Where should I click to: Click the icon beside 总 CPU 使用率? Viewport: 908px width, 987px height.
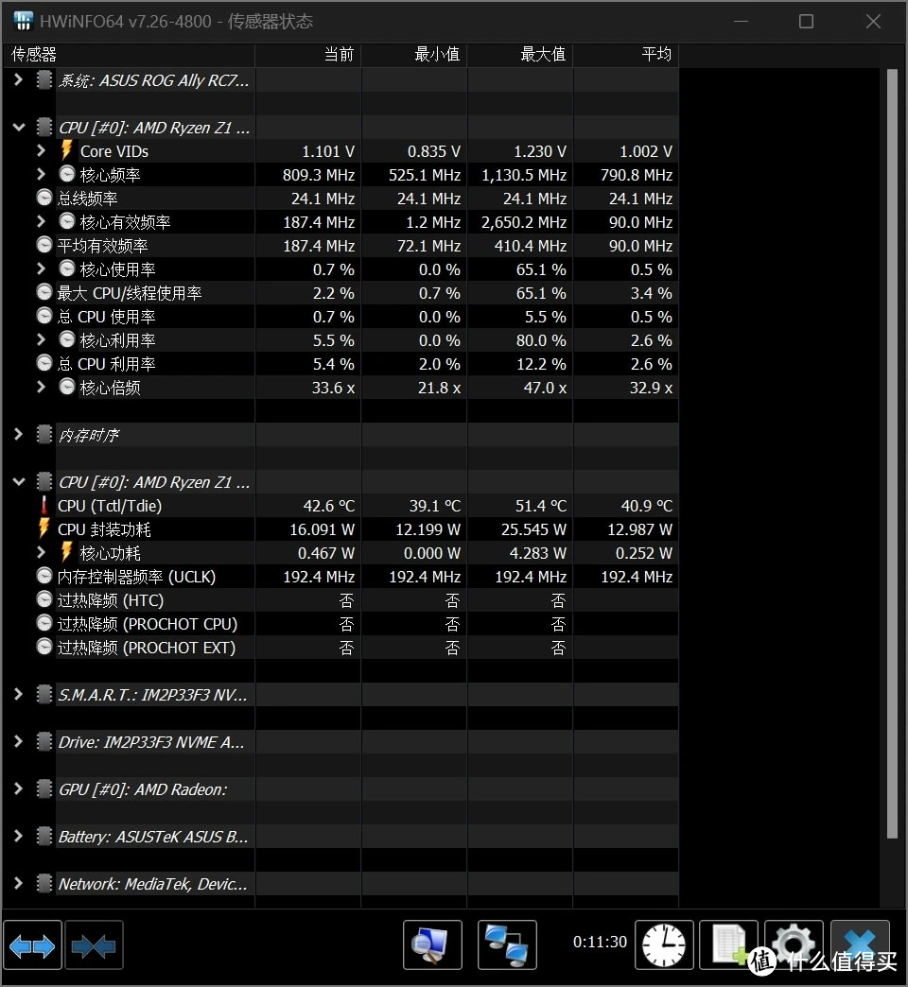pos(44,316)
